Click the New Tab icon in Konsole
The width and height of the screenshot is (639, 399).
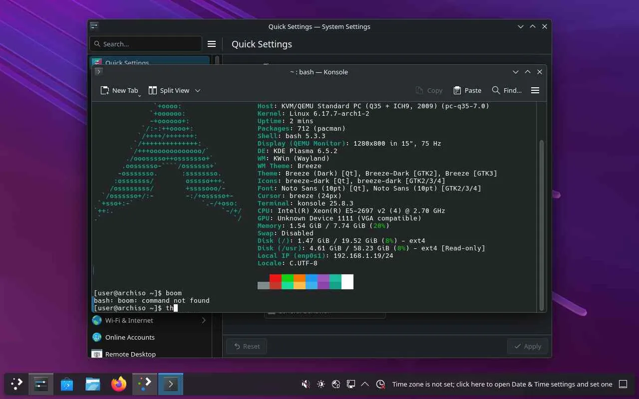pos(105,90)
